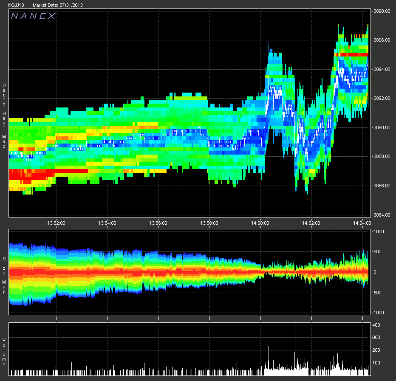Viewport: 396px width, 381px height.
Task: Click the 3088.00 price axis label
Action: (x=382, y=157)
